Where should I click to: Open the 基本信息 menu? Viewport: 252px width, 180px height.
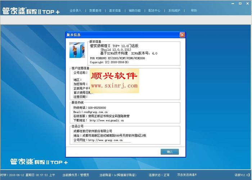pos(115,10)
